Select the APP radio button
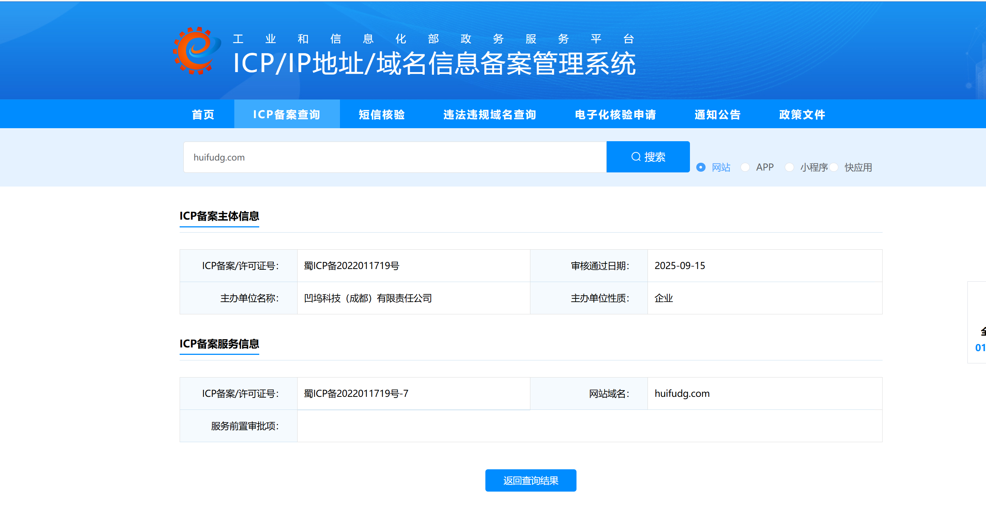986x515 pixels. pyautogui.click(x=745, y=168)
